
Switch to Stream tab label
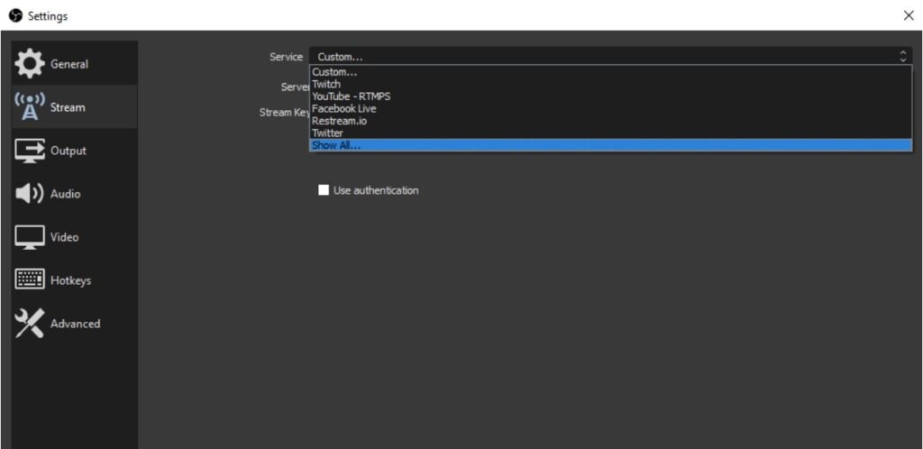68,107
